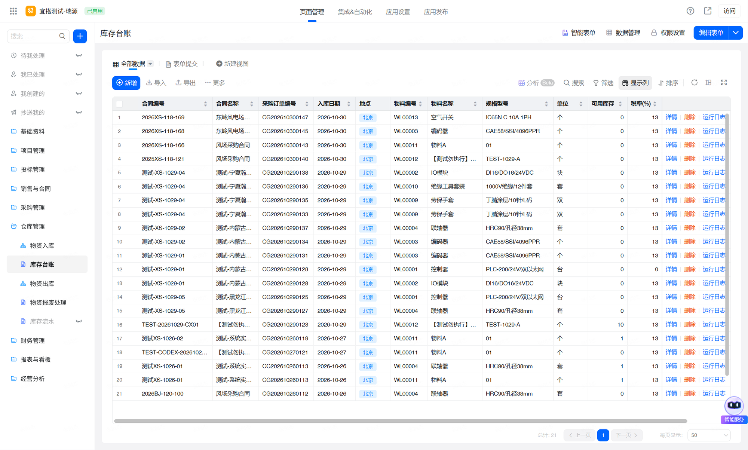Image resolution: width=748 pixels, height=450 pixels.
Task: Open table 搜索 search tool
Action: click(x=574, y=83)
